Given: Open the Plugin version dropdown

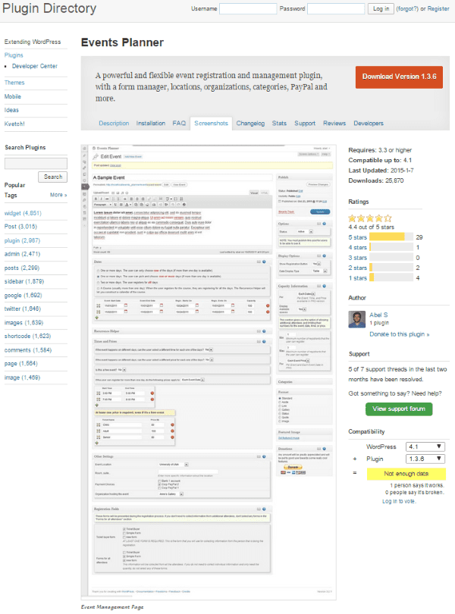Looking at the screenshot, I should (425, 459).
